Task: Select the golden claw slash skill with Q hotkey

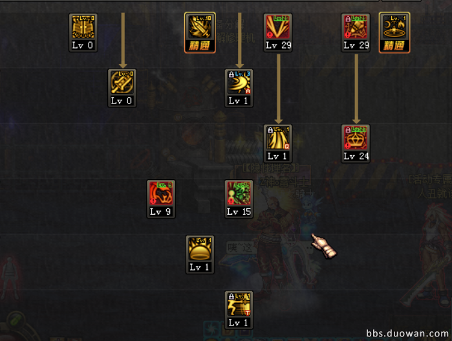Action: [277, 144]
